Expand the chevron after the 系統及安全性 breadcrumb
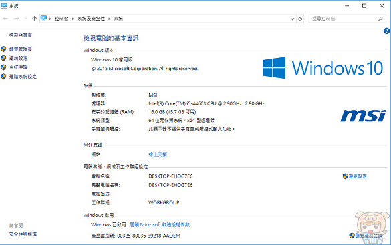 pyautogui.click(x=109, y=19)
